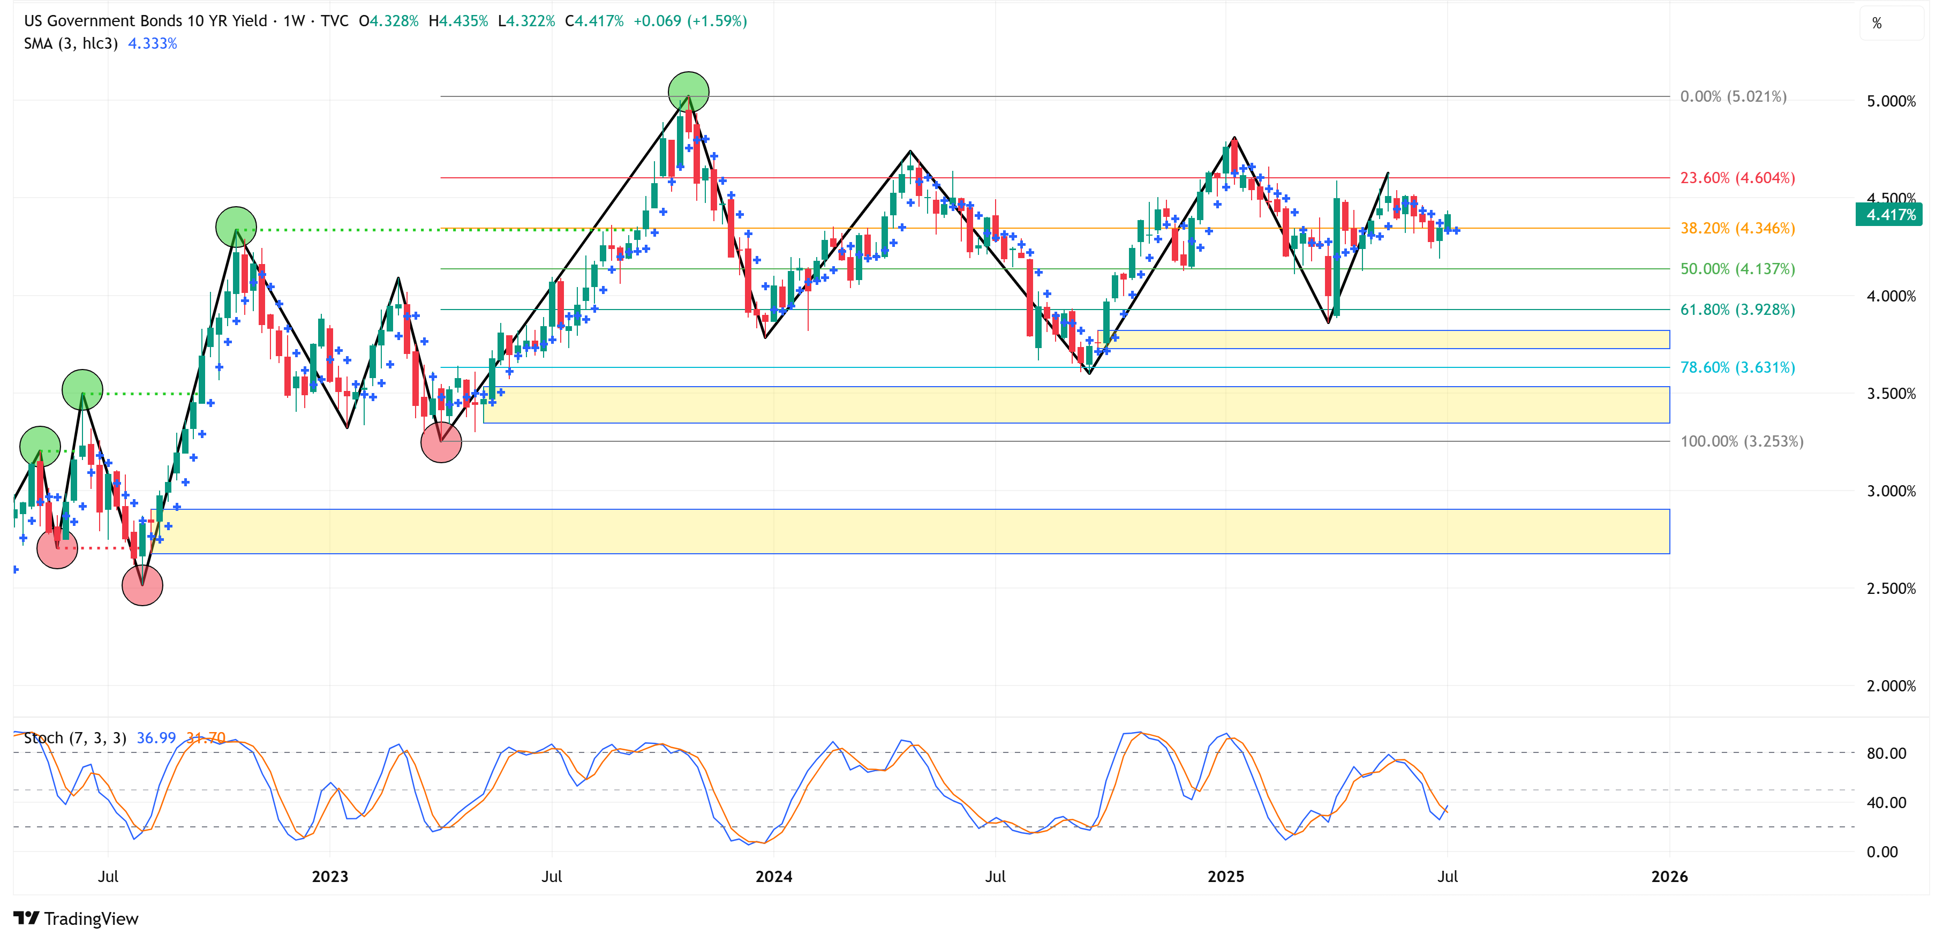Click the green 4.417% current price label
1943x942 pixels.
[1889, 215]
